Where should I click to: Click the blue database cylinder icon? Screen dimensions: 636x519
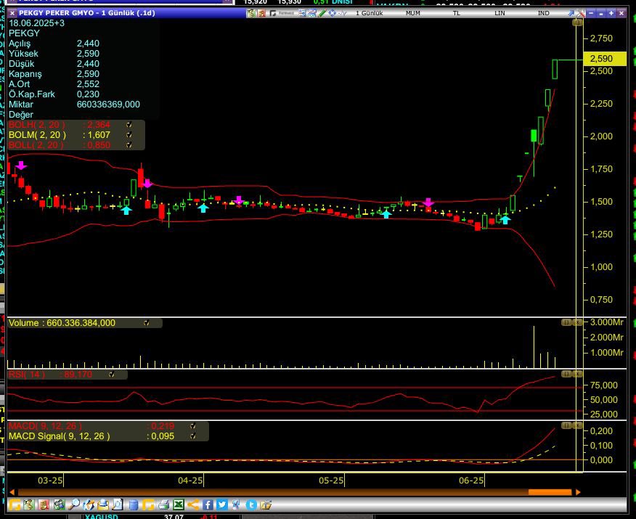click(x=133, y=504)
